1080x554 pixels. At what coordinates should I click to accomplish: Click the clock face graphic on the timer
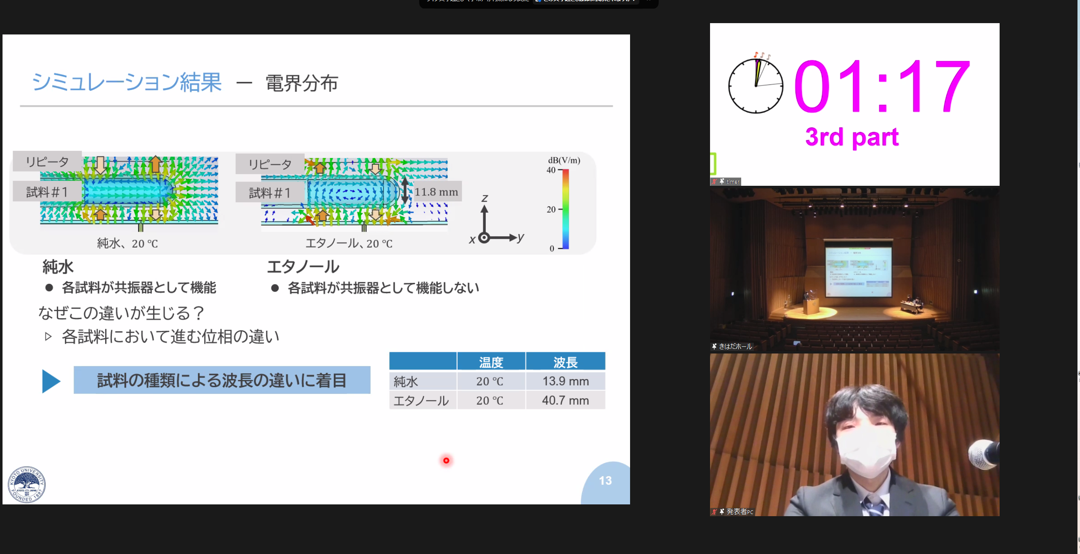point(756,85)
